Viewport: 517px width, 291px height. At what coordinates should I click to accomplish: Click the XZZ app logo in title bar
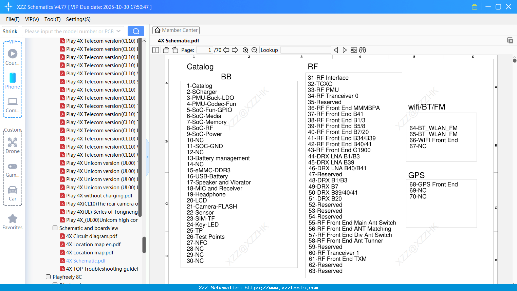pyautogui.click(x=8, y=7)
